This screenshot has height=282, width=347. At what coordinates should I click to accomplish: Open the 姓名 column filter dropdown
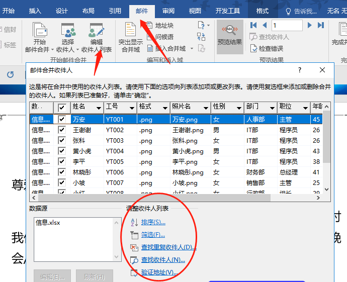coord(99,108)
